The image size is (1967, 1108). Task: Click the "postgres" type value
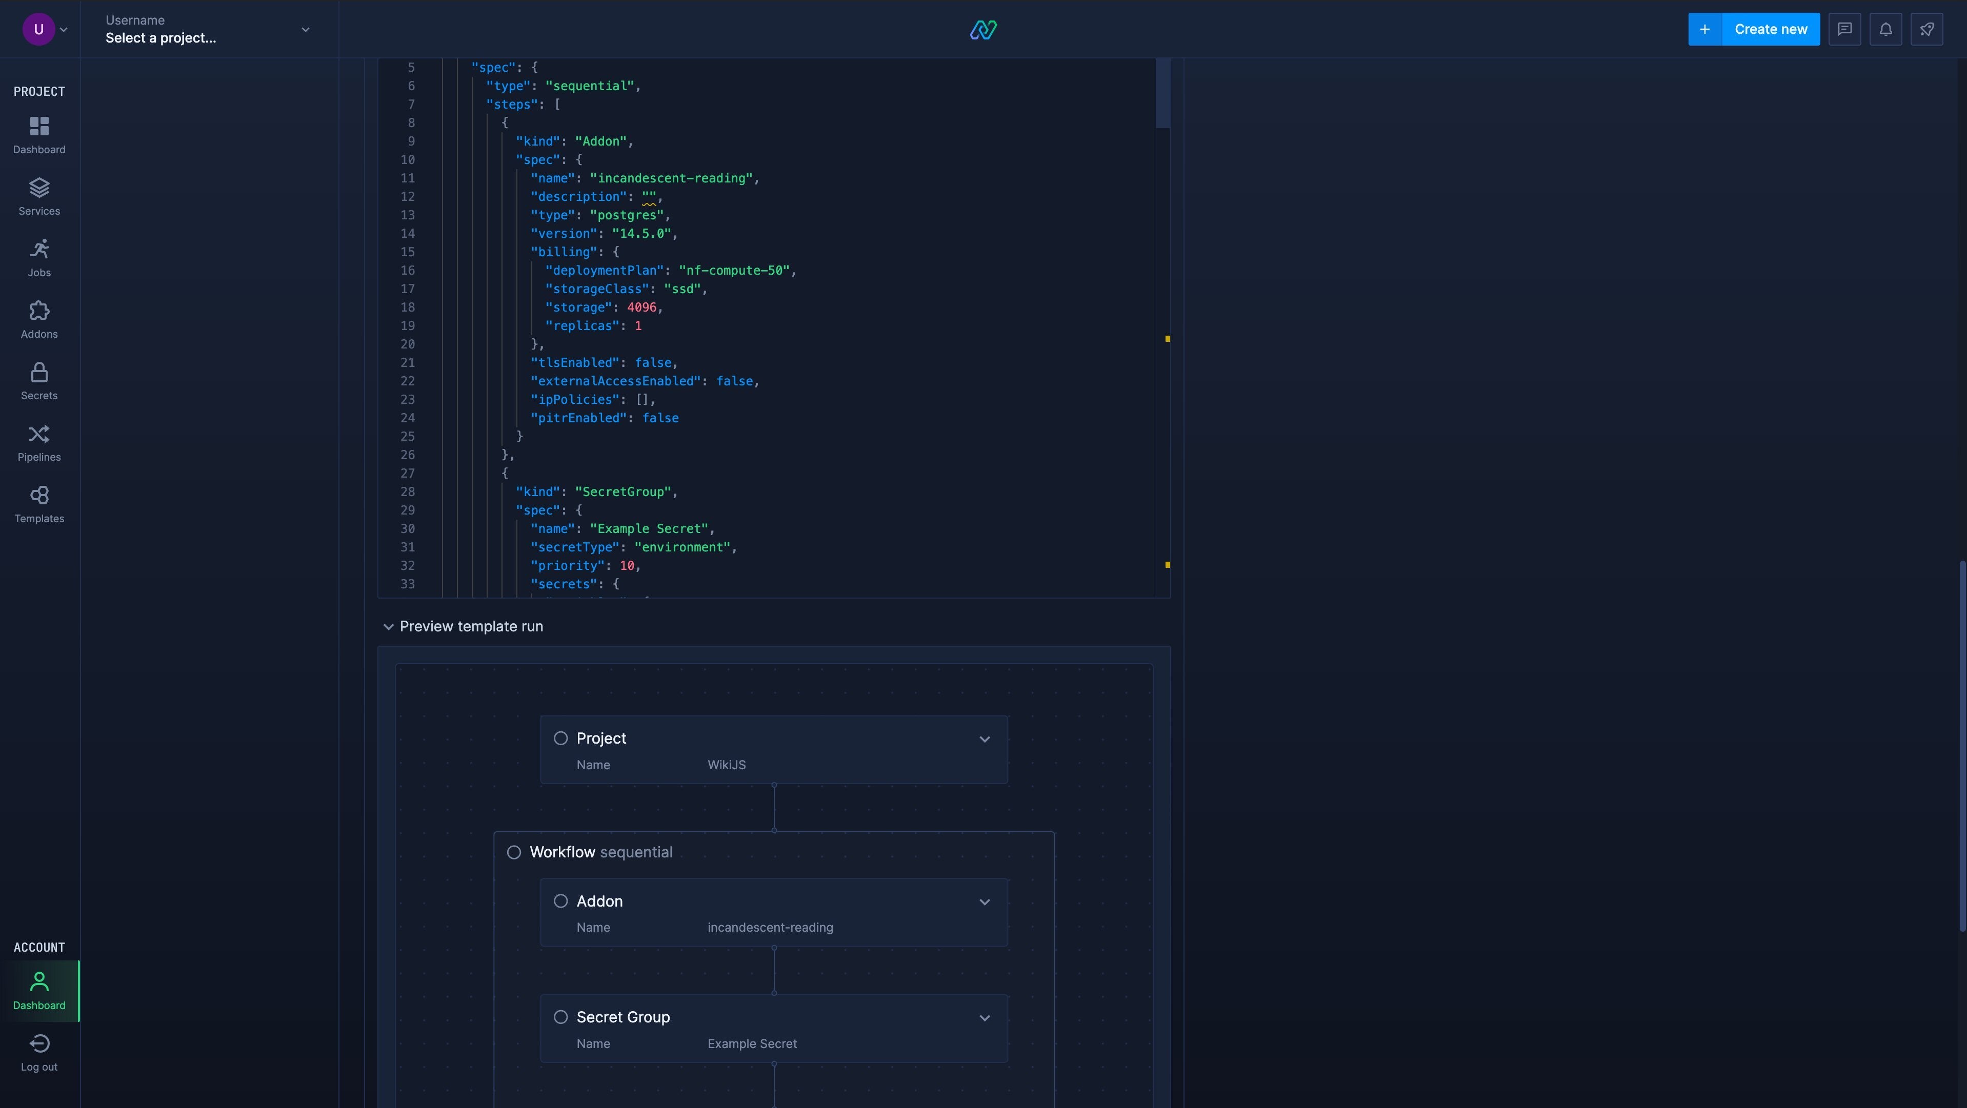point(627,215)
